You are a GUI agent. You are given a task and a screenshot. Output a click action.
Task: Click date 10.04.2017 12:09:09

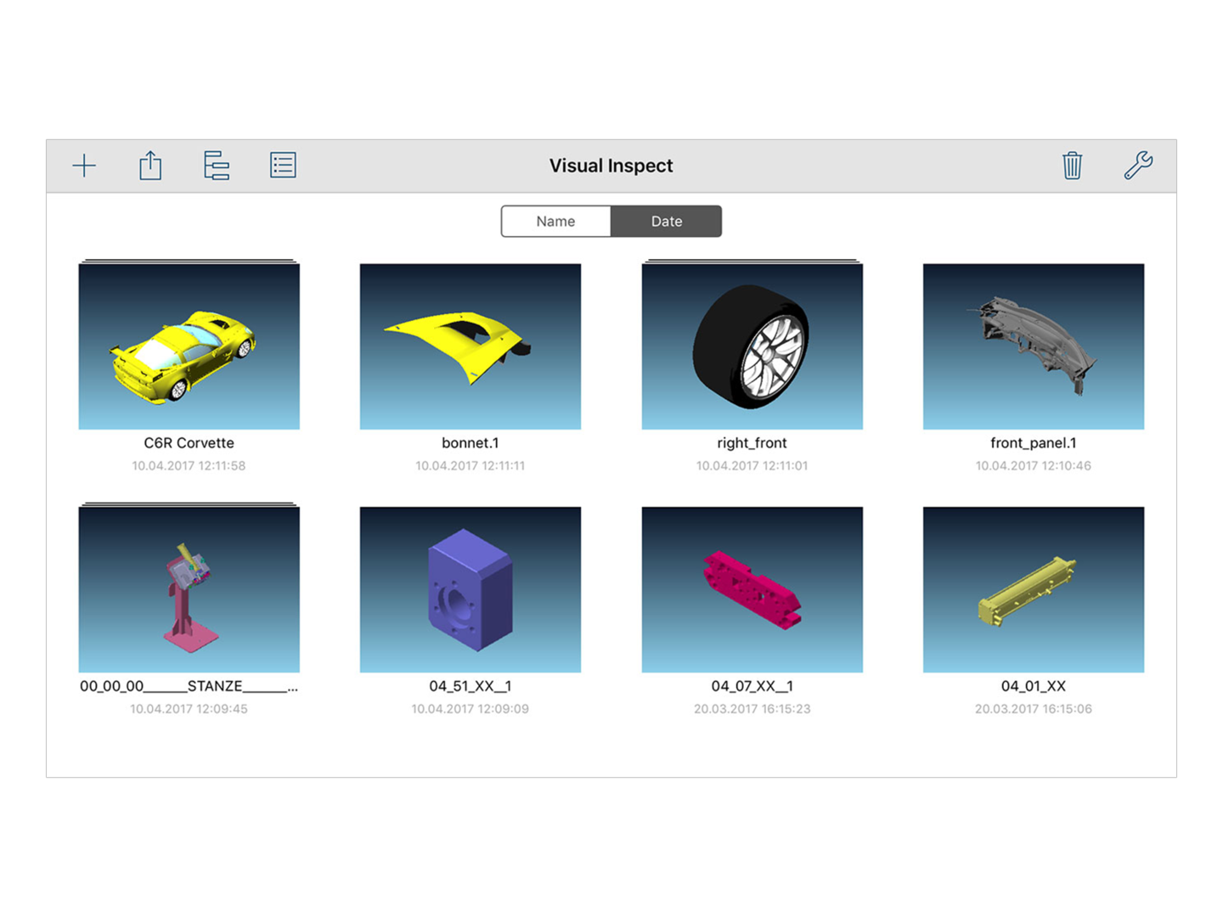click(x=471, y=709)
